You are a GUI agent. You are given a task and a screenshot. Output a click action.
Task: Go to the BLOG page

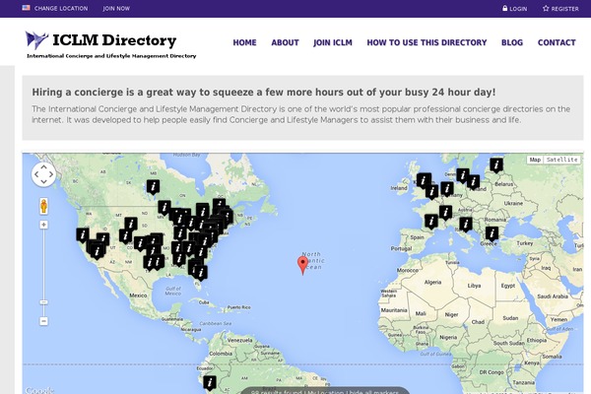512,42
